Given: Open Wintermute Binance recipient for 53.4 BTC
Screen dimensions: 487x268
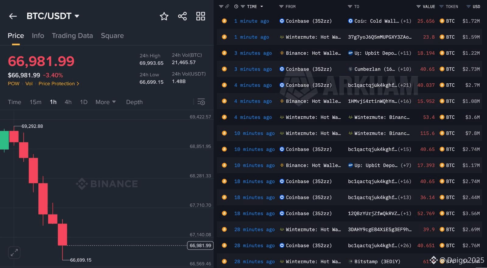Looking at the screenshot, I should tap(379, 117).
